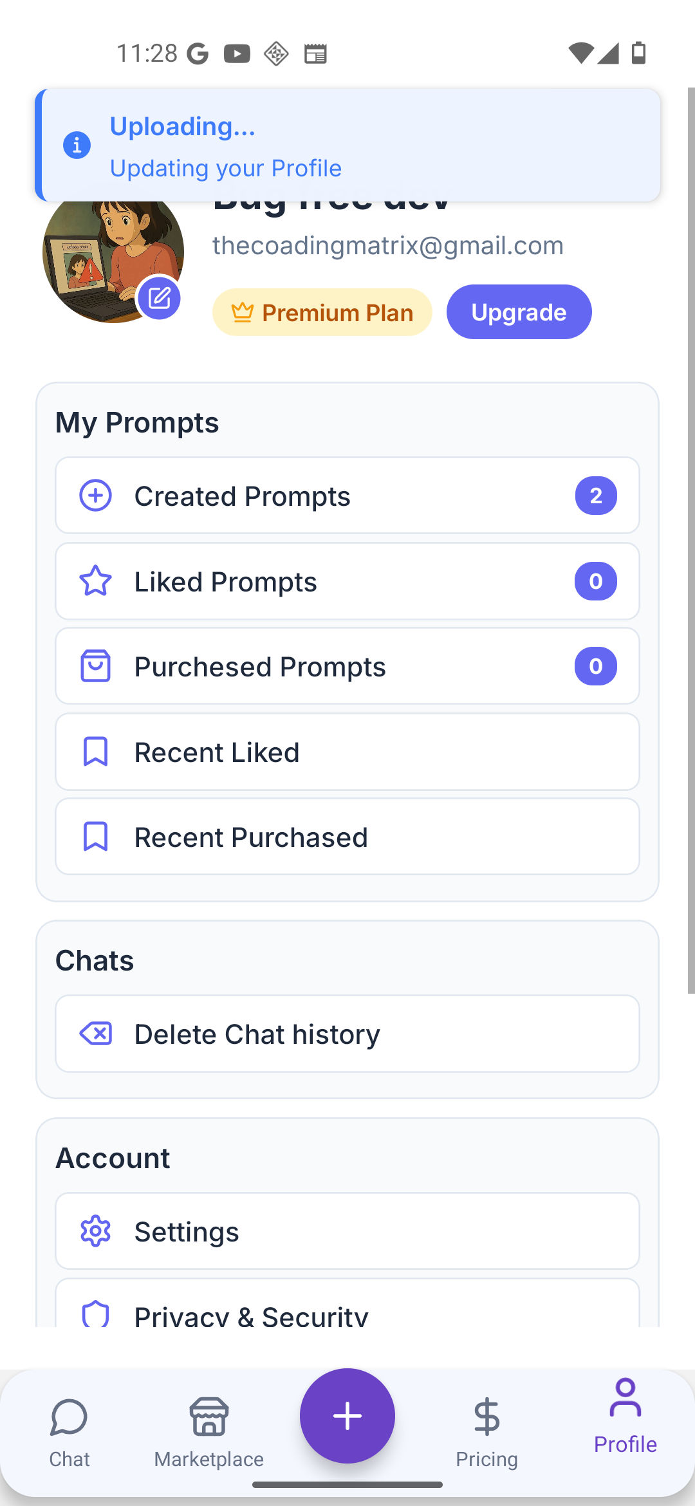The height and width of the screenshot is (1506, 695).
Task: Click the page scrollbar on right edge
Action: [690, 541]
